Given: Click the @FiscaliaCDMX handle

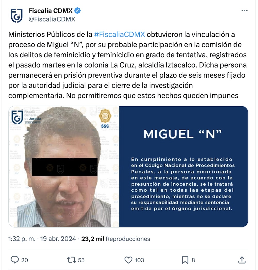Looking at the screenshot, I should pos(52,19).
